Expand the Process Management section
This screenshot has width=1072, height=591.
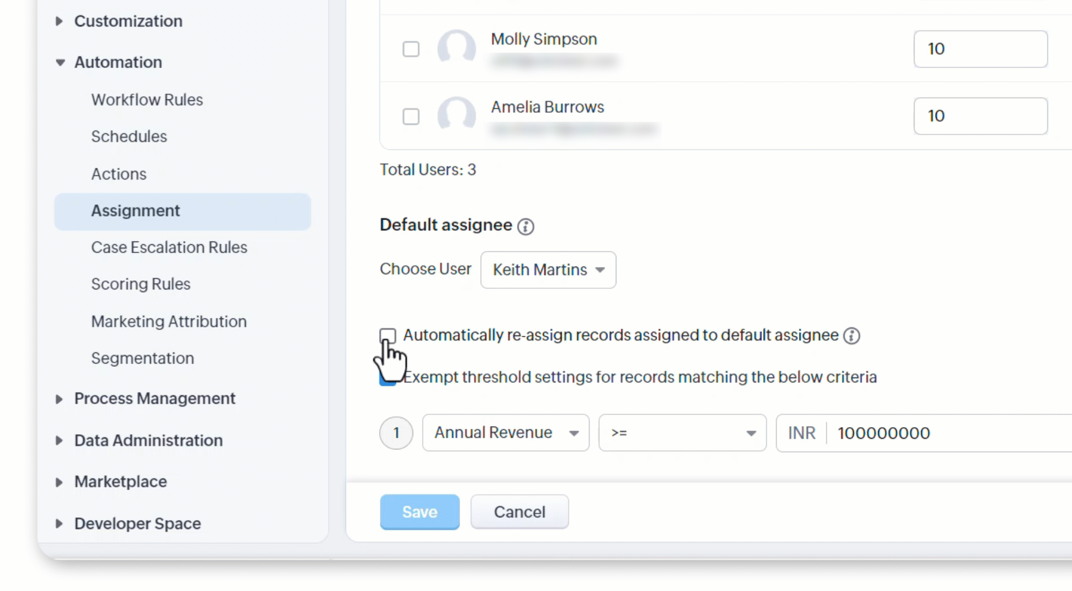pos(59,399)
